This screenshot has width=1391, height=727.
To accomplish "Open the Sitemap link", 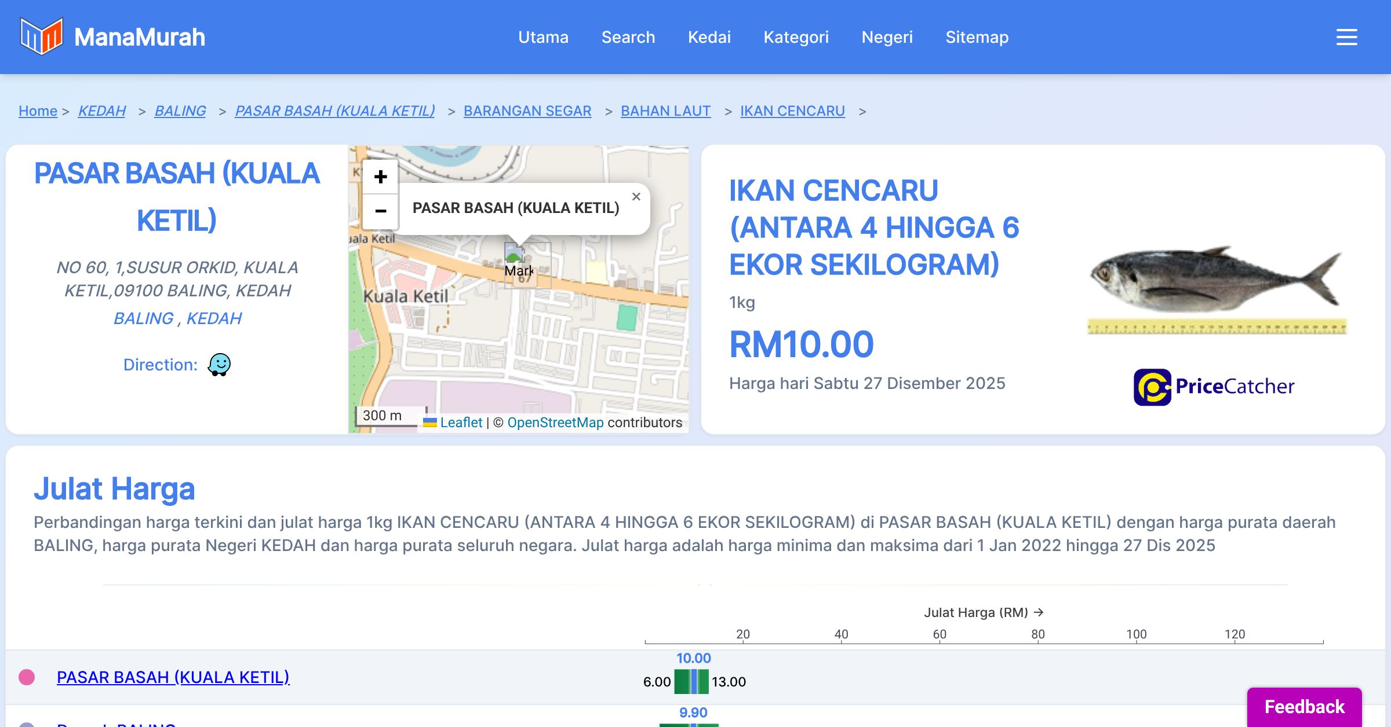I will (x=977, y=37).
